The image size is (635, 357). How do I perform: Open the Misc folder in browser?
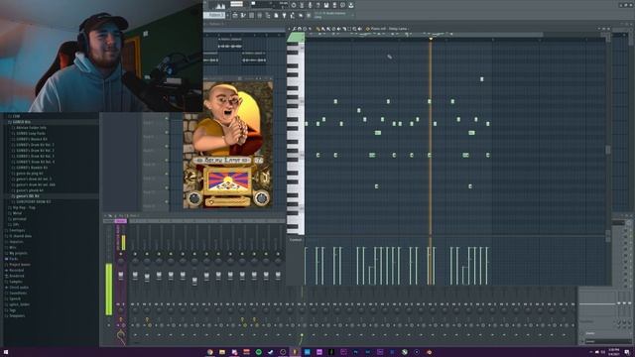[13, 247]
